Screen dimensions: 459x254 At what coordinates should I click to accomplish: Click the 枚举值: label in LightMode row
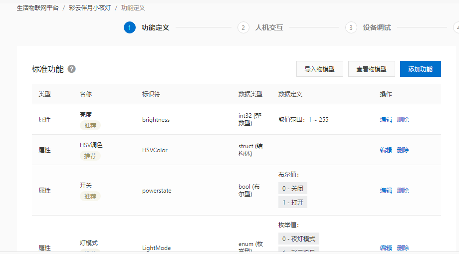[289, 225]
